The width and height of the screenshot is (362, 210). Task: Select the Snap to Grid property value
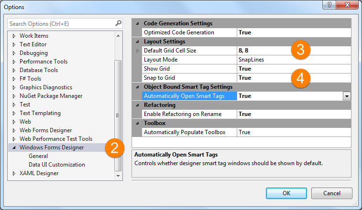(x=245, y=78)
